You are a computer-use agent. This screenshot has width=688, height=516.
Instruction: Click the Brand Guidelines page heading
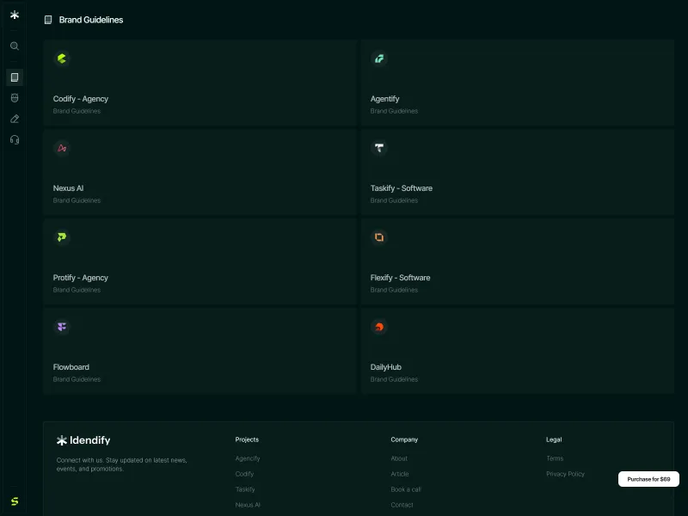click(91, 20)
